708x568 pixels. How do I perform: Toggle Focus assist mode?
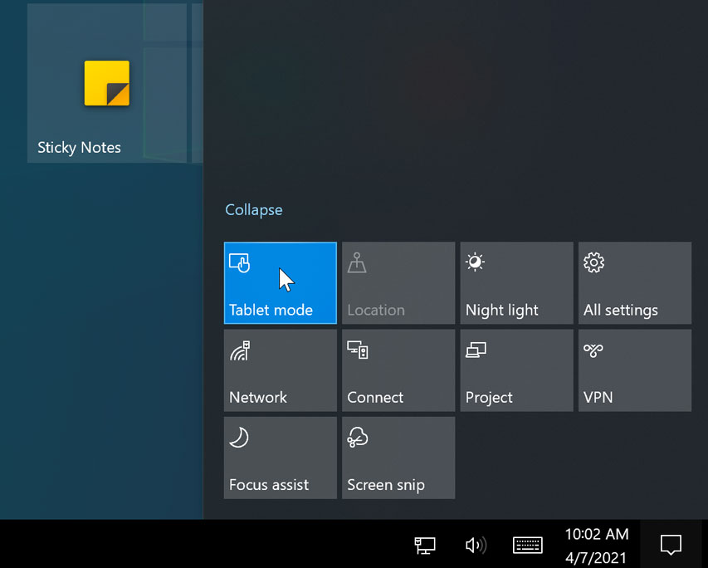click(x=280, y=458)
